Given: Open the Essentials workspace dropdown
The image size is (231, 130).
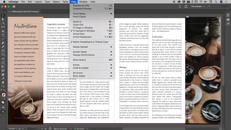Looking at the screenshot, I should pyautogui.click(x=198, y=6).
